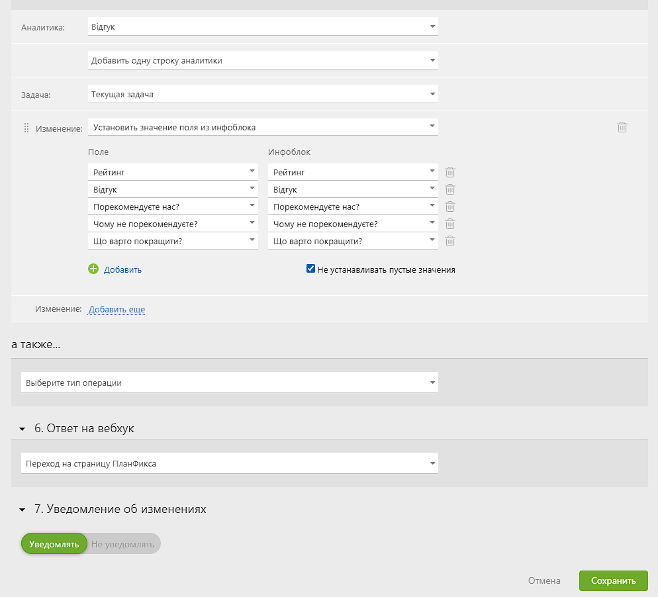Open Выберите тип операции dropdown
The height and width of the screenshot is (597, 658).
coord(230,383)
